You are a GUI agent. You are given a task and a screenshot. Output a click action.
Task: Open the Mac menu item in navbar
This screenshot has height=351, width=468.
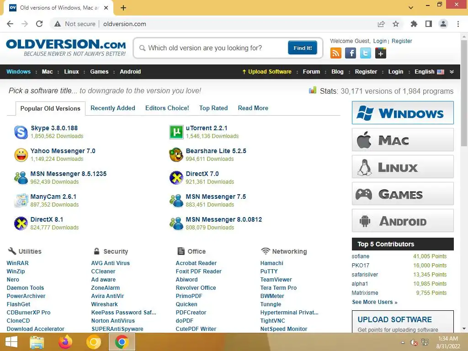pyautogui.click(x=47, y=72)
